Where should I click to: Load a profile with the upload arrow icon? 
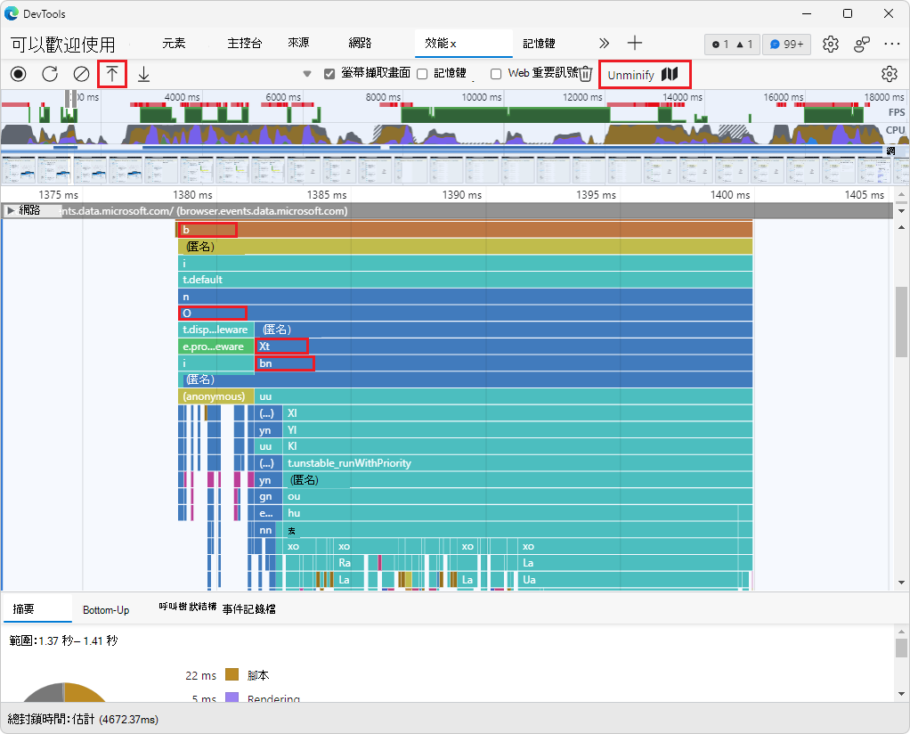[112, 74]
